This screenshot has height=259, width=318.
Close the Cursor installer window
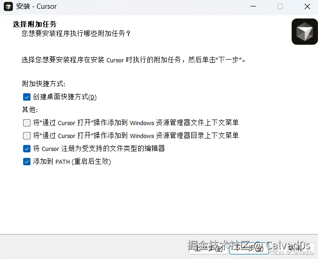[x=307, y=6]
